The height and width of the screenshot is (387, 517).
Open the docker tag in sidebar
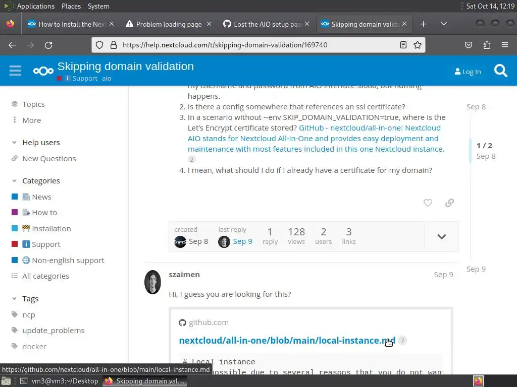(x=34, y=347)
